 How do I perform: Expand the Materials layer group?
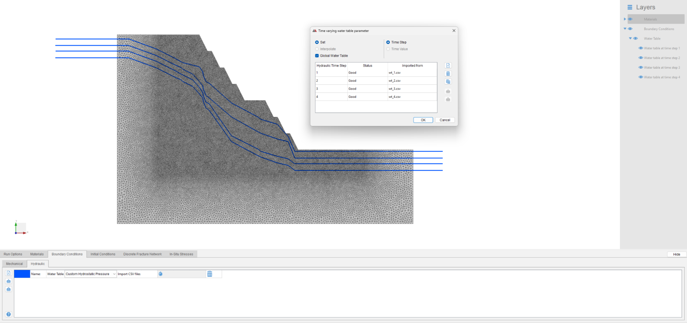coord(625,19)
